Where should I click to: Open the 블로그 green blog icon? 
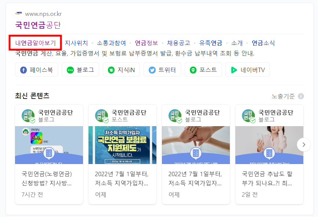point(70,70)
